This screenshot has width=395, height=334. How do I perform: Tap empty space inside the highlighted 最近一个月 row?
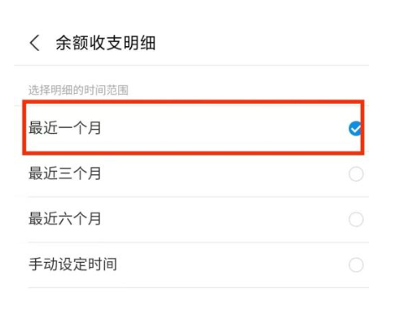coord(224,128)
